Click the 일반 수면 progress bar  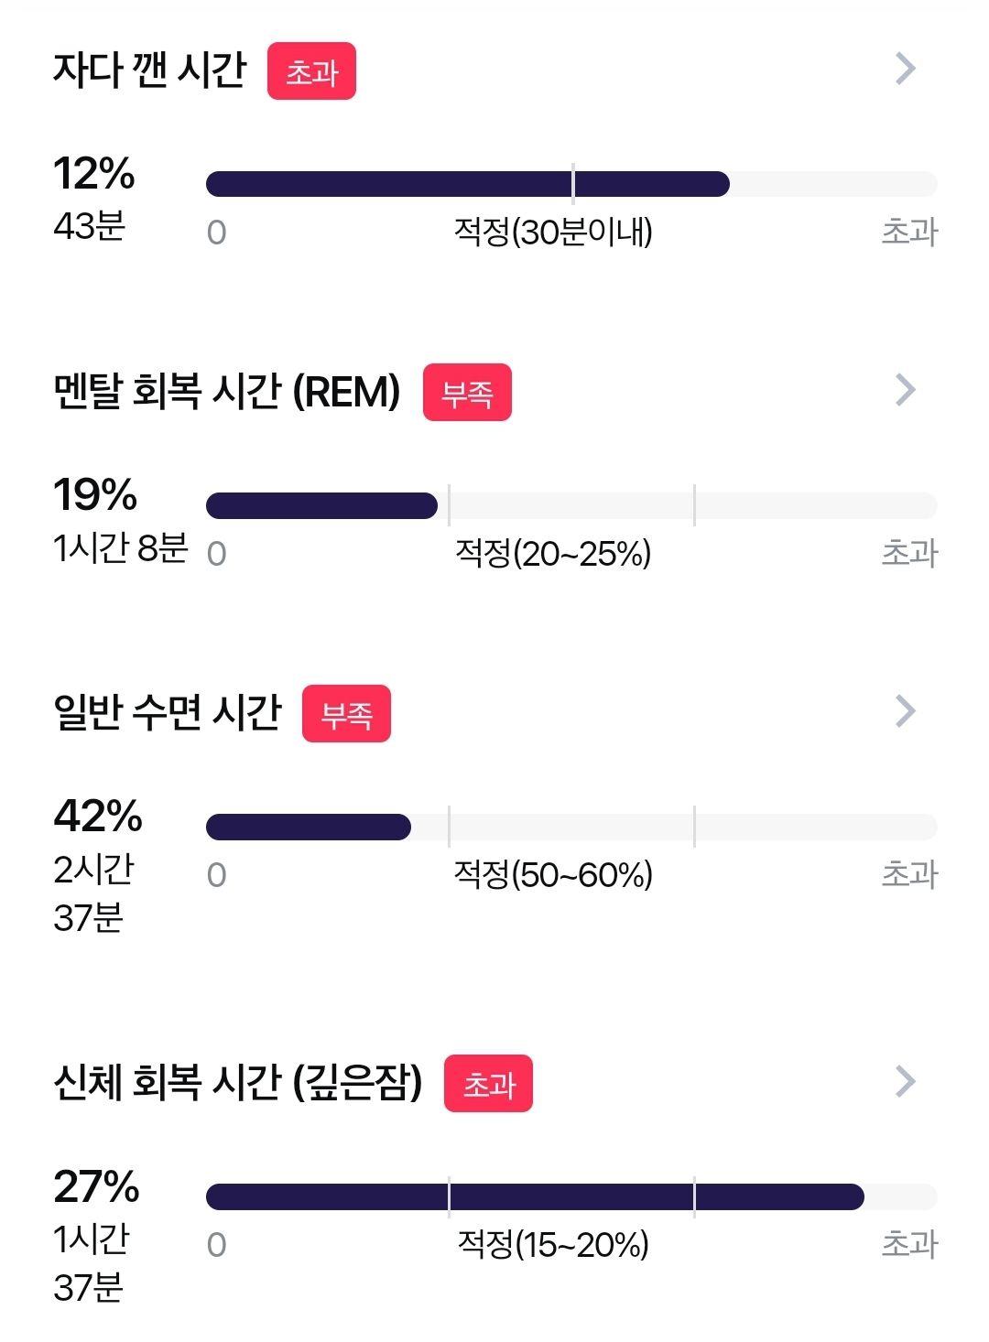[571, 827]
